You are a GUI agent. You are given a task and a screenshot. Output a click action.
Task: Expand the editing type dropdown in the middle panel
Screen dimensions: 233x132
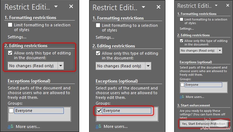point(149,66)
